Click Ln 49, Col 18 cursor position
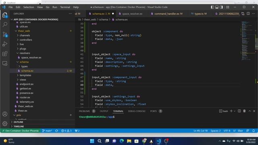The height and width of the screenshot is (145, 258). click(x=200, y=130)
